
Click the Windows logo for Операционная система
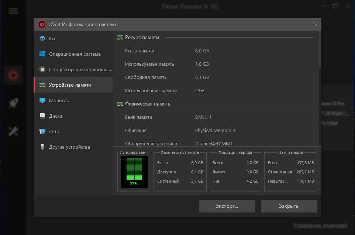[42, 54]
